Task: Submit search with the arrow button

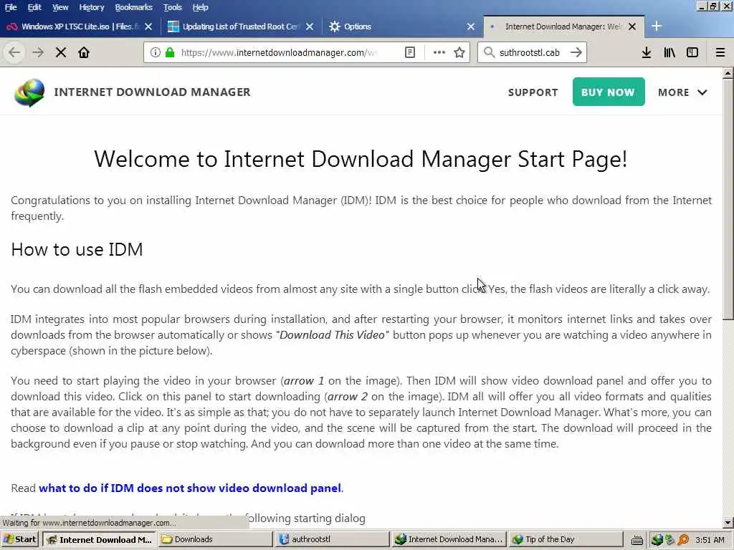Action: [x=576, y=52]
